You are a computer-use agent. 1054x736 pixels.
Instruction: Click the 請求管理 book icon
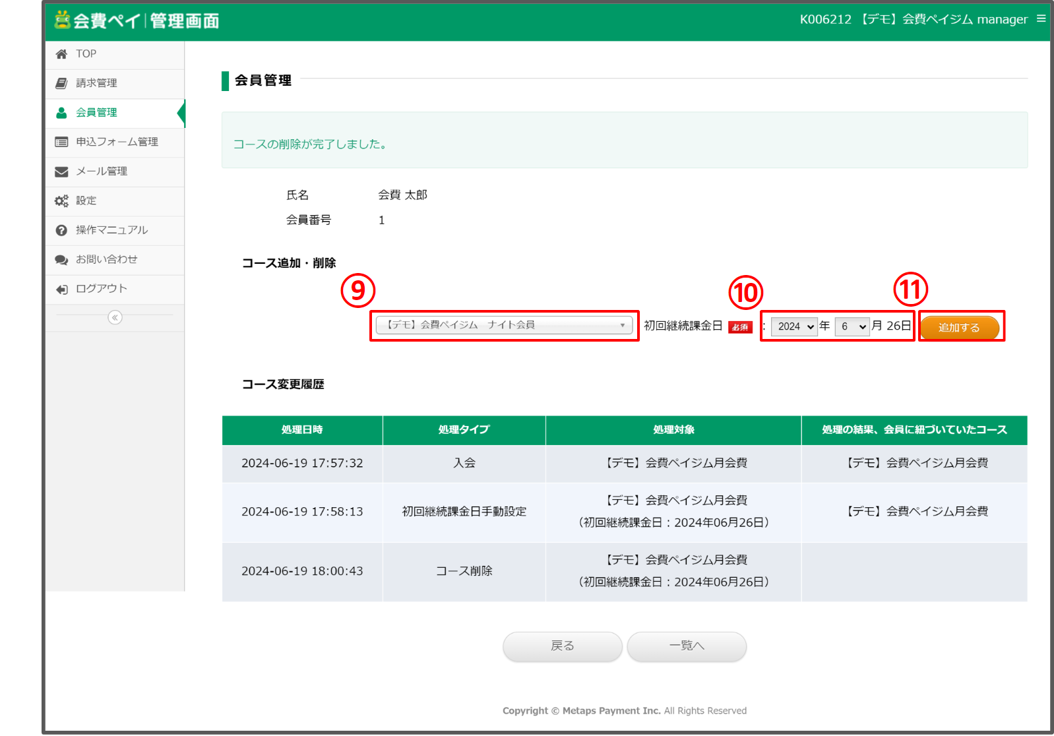pyautogui.click(x=61, y=83)
